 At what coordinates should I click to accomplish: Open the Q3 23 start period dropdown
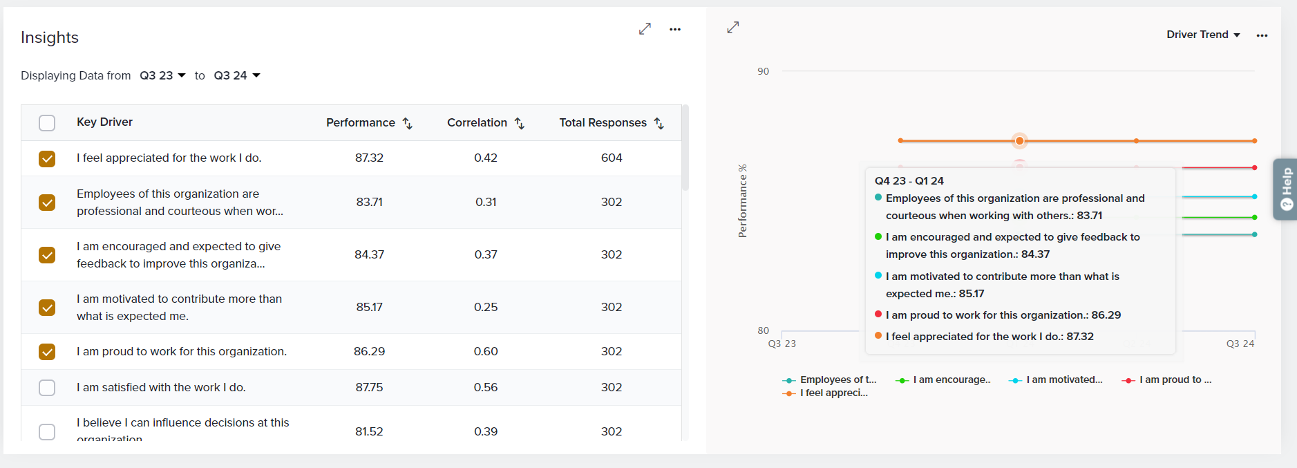pos(163,75)
